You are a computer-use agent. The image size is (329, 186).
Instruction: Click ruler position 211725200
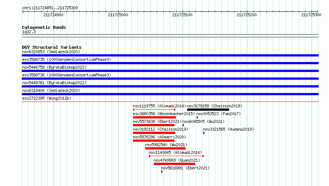point(247,15)
